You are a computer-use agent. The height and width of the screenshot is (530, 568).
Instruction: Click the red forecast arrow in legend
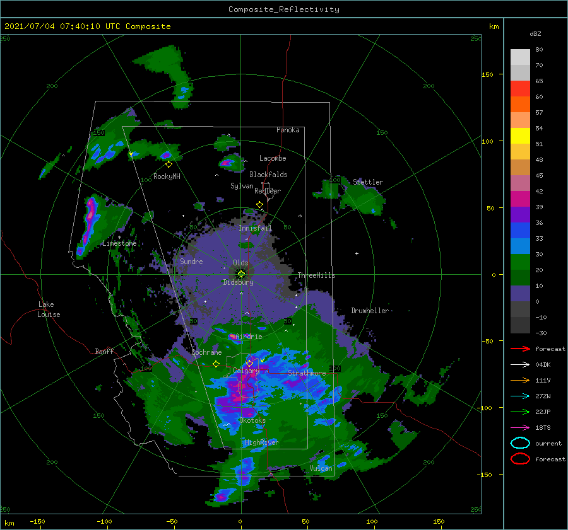520,349
